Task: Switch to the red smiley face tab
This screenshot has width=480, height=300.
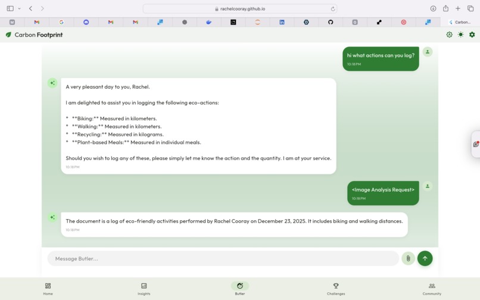Action: pos(404,22)
